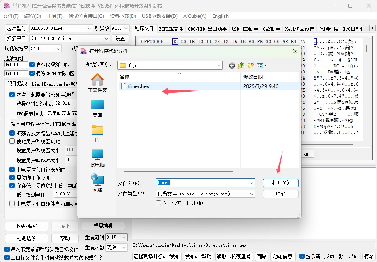
Task: Click the application logo in title bar
Action: point(6,6)
